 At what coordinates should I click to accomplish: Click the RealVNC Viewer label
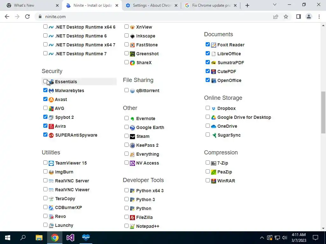coord(72,190)
